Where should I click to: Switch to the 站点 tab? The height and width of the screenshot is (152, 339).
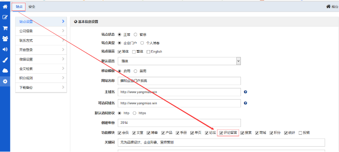click(x=19, y=7)
